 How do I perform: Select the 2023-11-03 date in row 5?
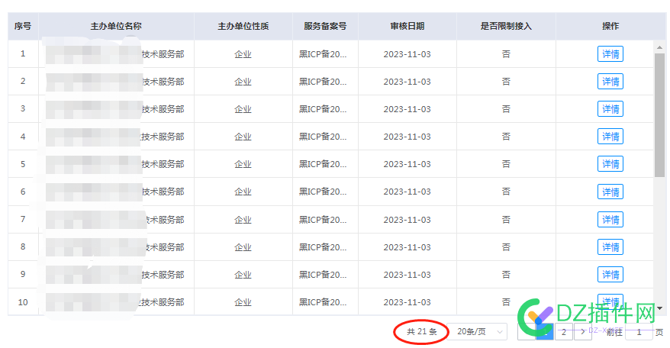pyautogui.click(x=407, y=164)
